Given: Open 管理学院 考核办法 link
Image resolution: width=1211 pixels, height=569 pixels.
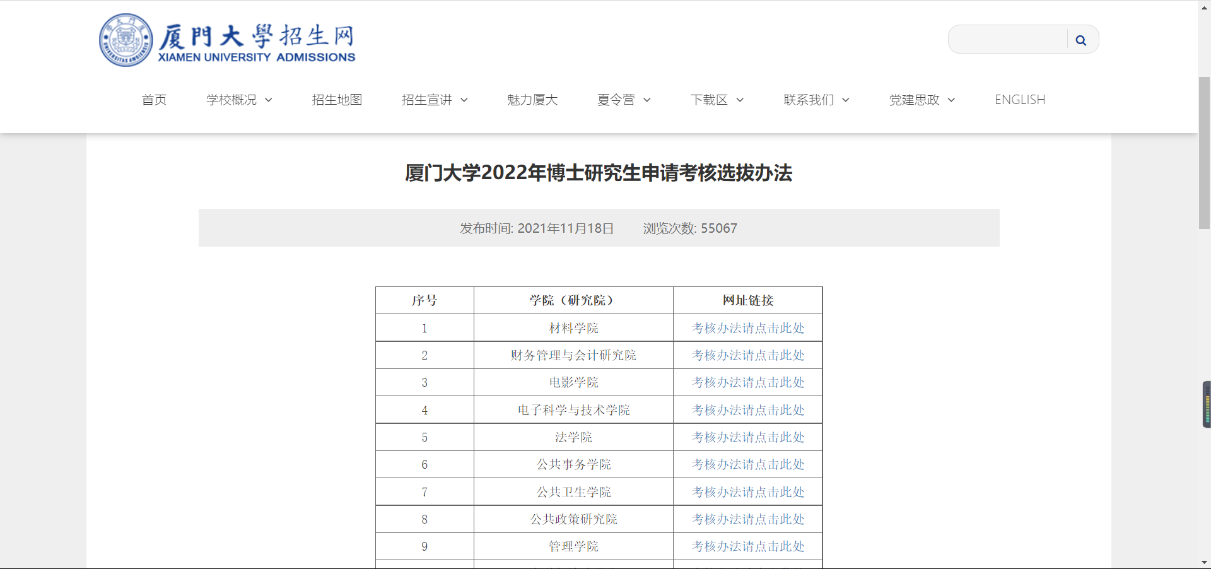Looking at the screenshot, I should 748,546.
